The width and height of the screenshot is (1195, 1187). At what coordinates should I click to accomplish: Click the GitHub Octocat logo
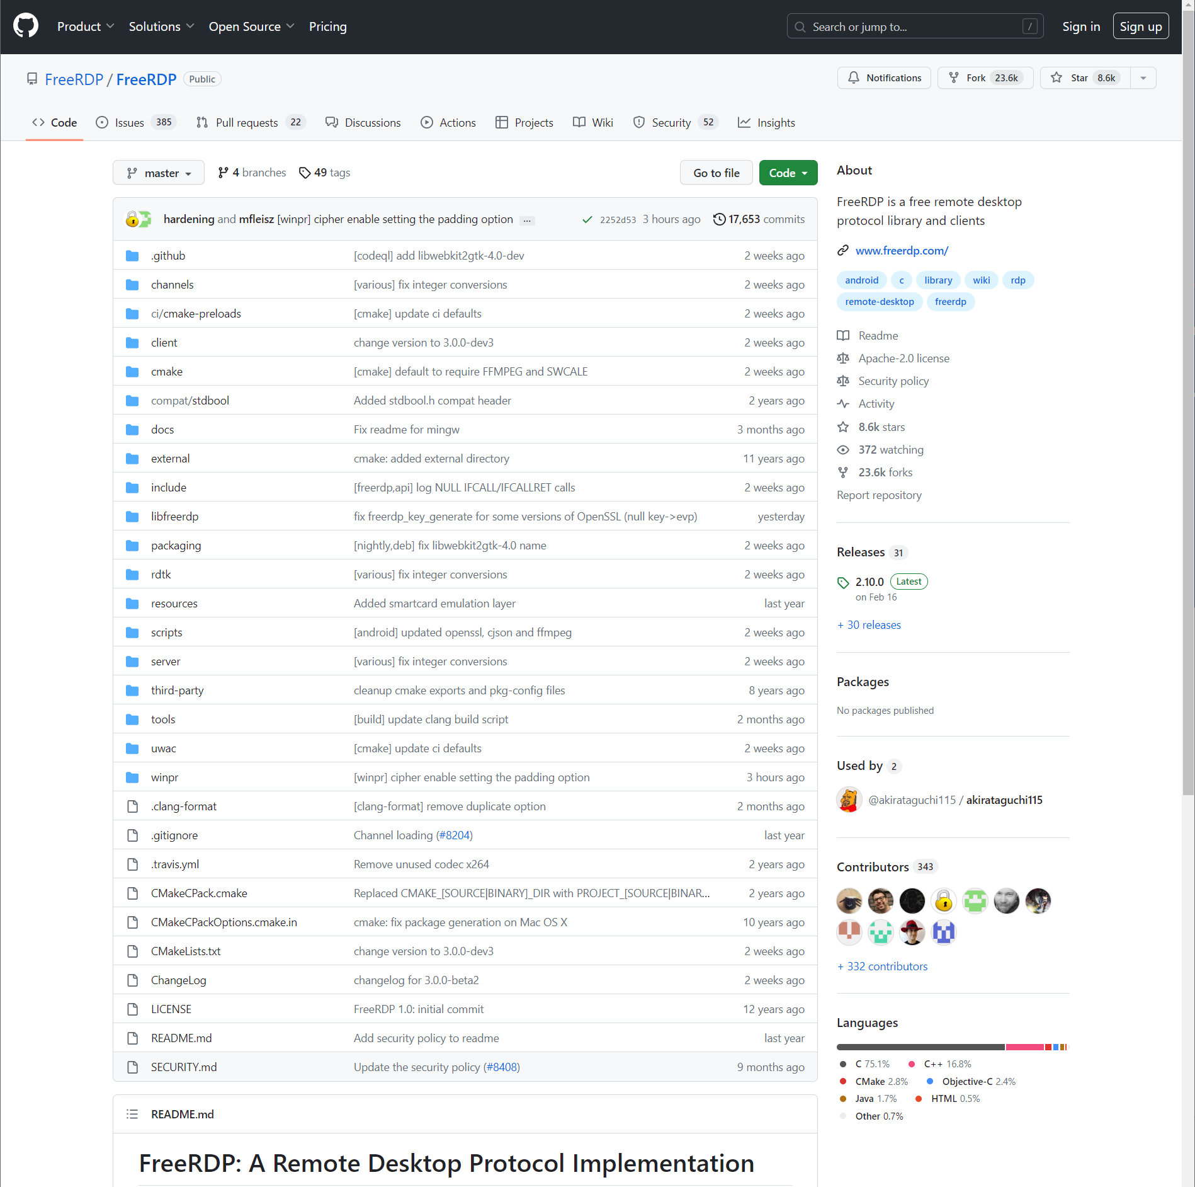[26, 26]
